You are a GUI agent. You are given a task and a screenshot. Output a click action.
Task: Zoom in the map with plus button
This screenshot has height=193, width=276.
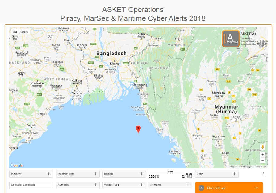263,155
